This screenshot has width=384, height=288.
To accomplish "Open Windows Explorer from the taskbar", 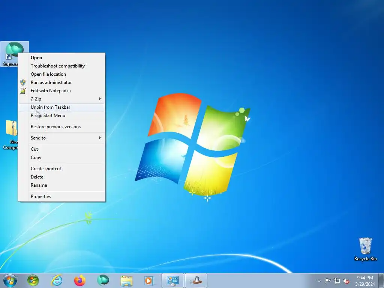I will pyautogui.click(x=126, y=280).
